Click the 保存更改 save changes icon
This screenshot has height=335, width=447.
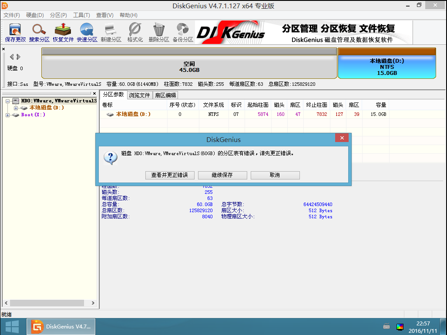(x=15, y=33)
